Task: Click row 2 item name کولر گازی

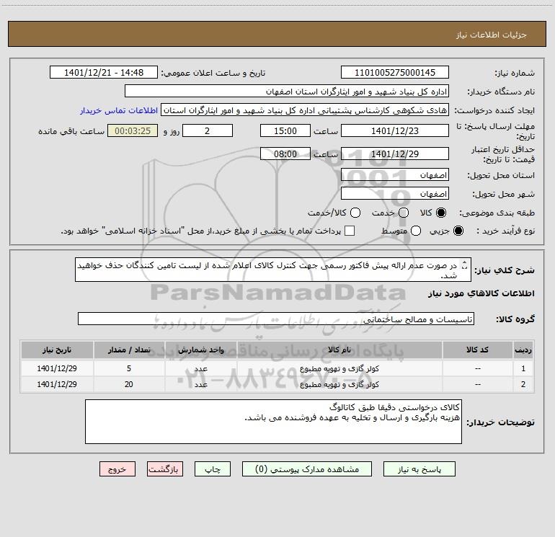Action: tap(339, 384)
